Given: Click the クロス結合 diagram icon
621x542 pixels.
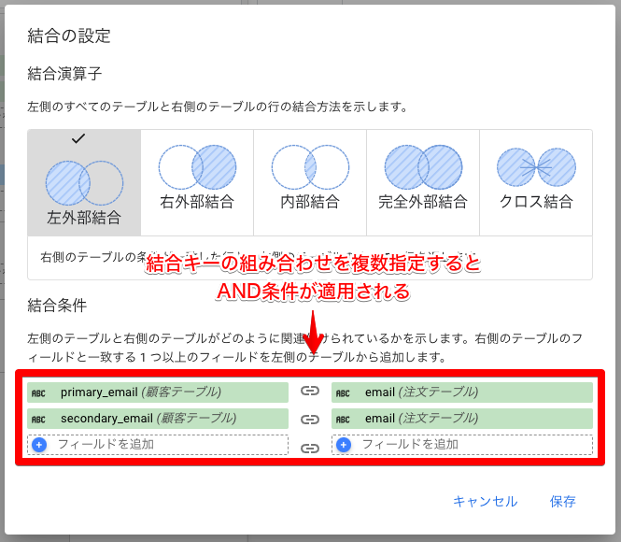Looking at the screenshot, I should pos(536,168).
